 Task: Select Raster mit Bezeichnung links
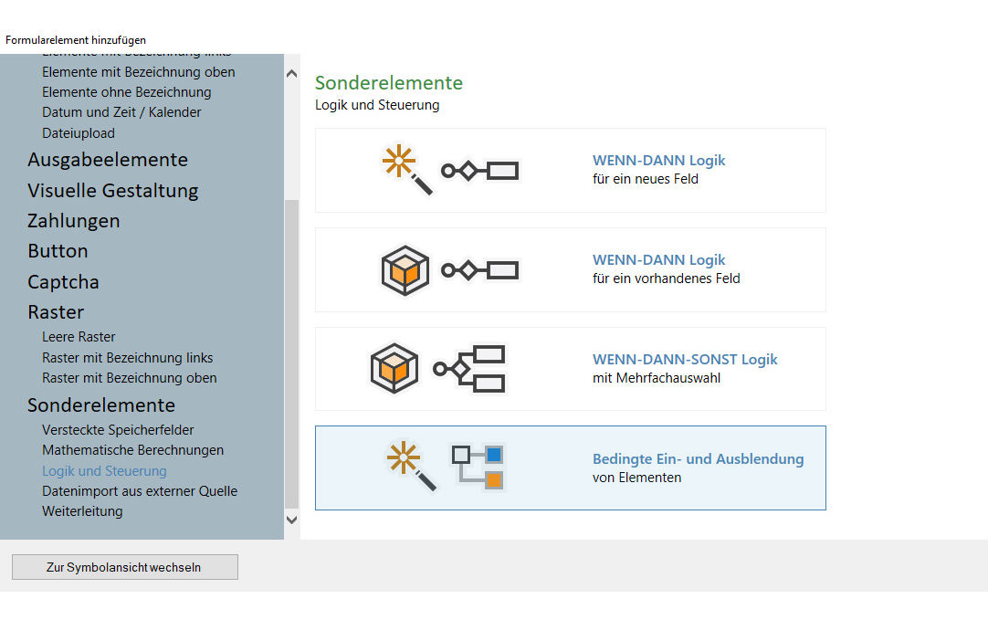click(127, 358)
